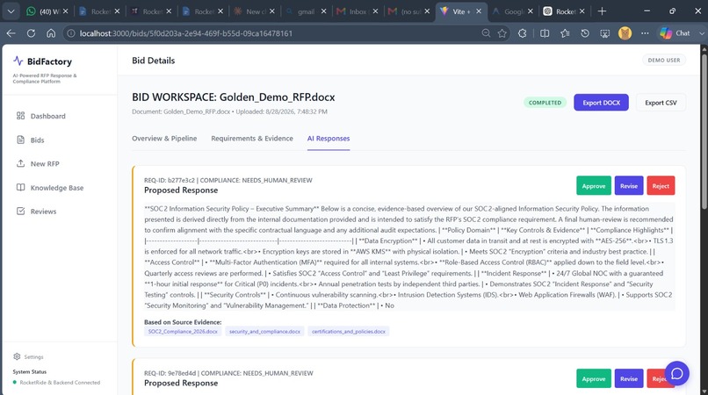This screenshot has width=708, height=395.
Task: Open split screen view icon
Action: tap(545, 33)
